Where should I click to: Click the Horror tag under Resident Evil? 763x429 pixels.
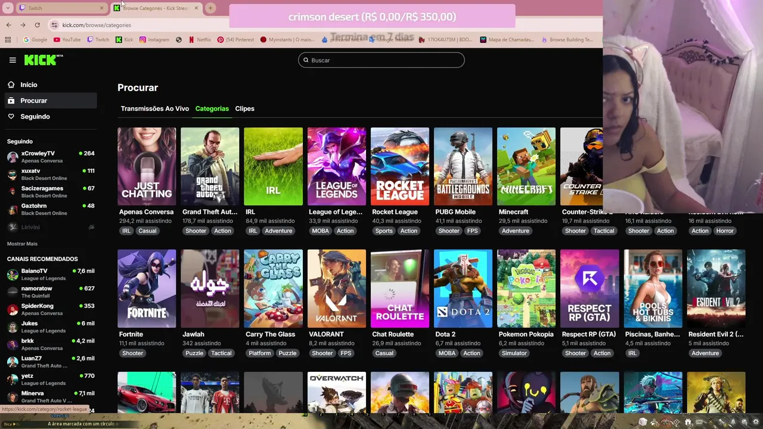point(725,231)
